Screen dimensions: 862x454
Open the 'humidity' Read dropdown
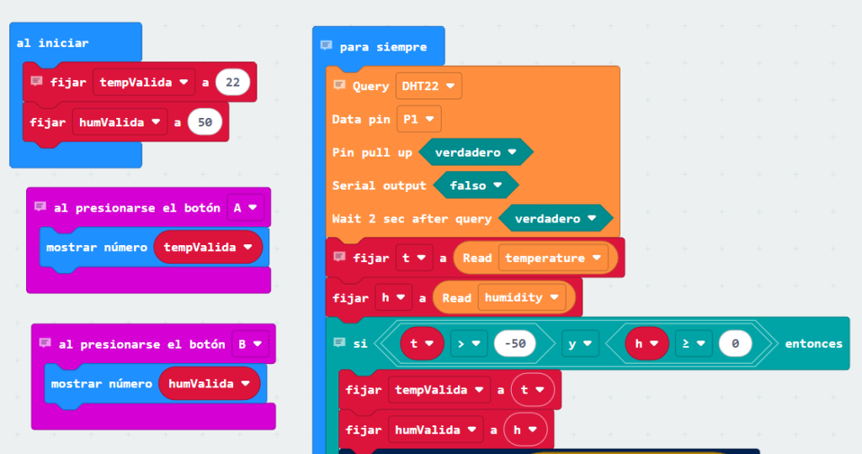click(x=522, y=297)
